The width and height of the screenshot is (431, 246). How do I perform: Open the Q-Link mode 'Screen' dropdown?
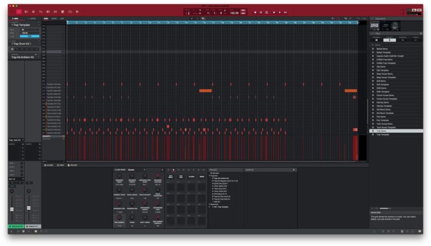(x=136, y=170)
